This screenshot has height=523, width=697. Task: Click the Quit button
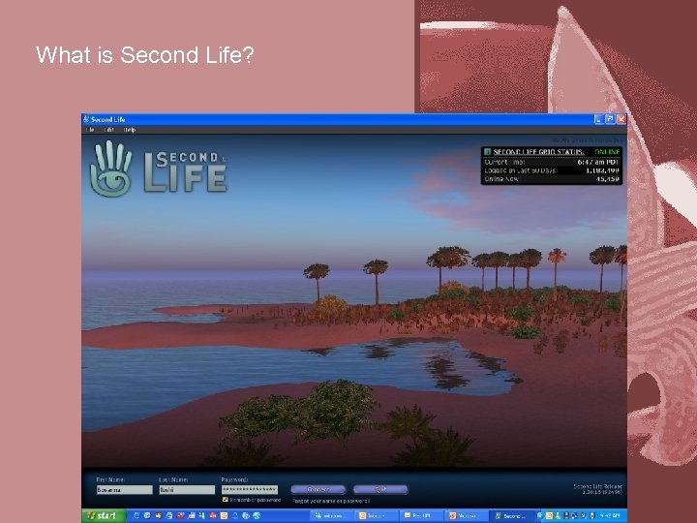point(380,490)
